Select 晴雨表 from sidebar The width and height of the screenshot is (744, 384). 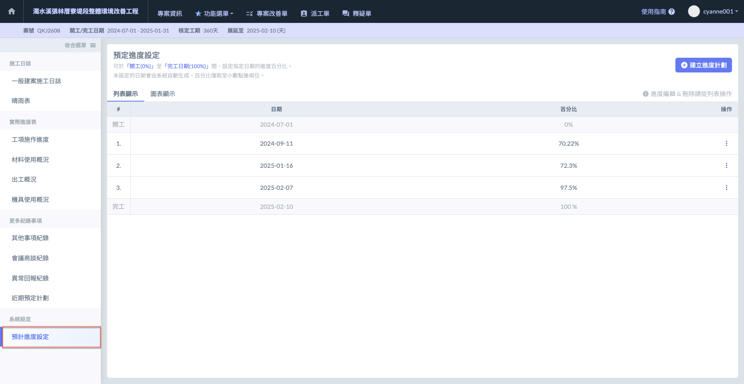[21, 101]
